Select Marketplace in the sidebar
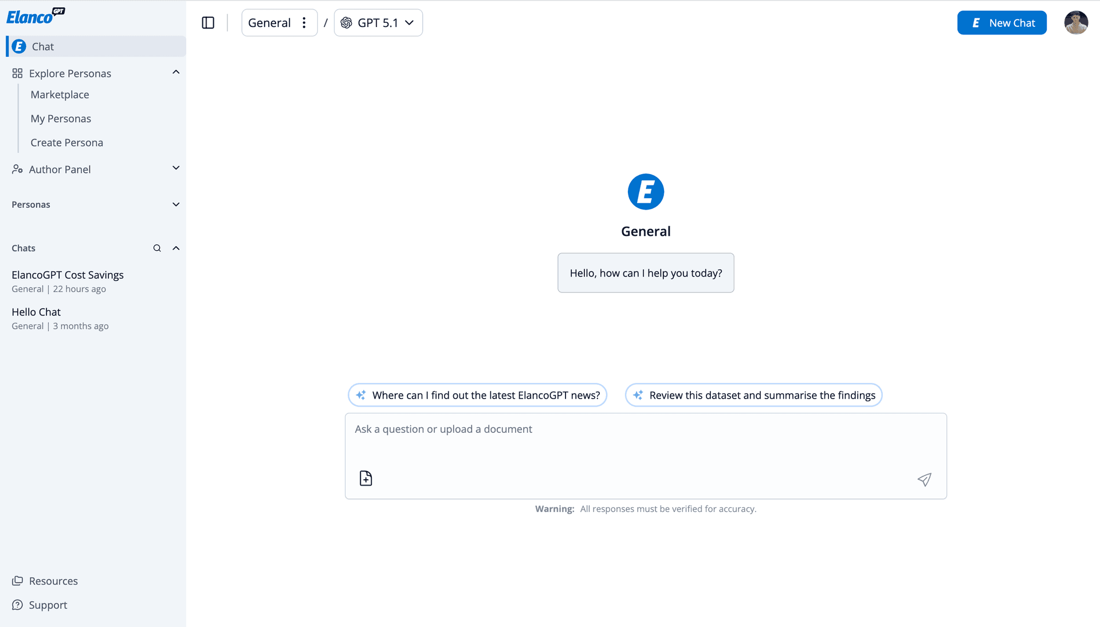 (60, 94)
